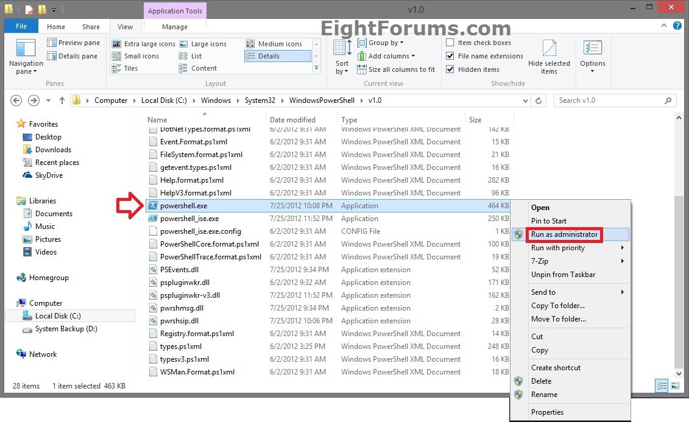Open folder Options
This screenshot has height=422, width=689.
click(x=592, y=57)
